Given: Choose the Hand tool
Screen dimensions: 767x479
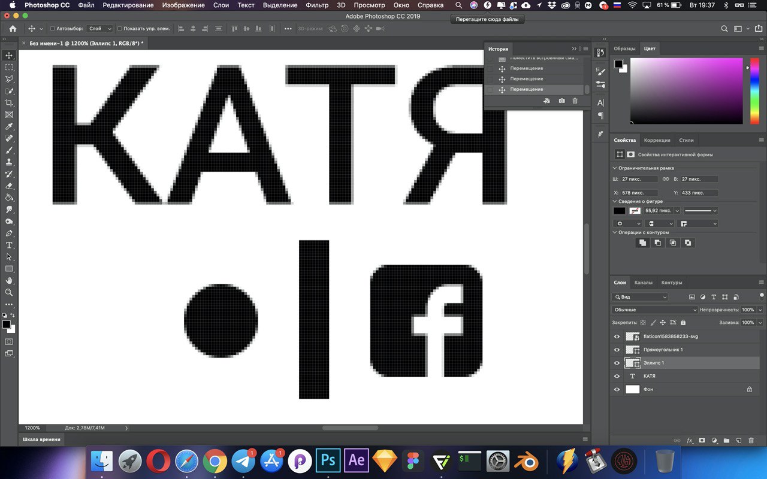Looking at the screenshot, I should [x=9, y=281].
